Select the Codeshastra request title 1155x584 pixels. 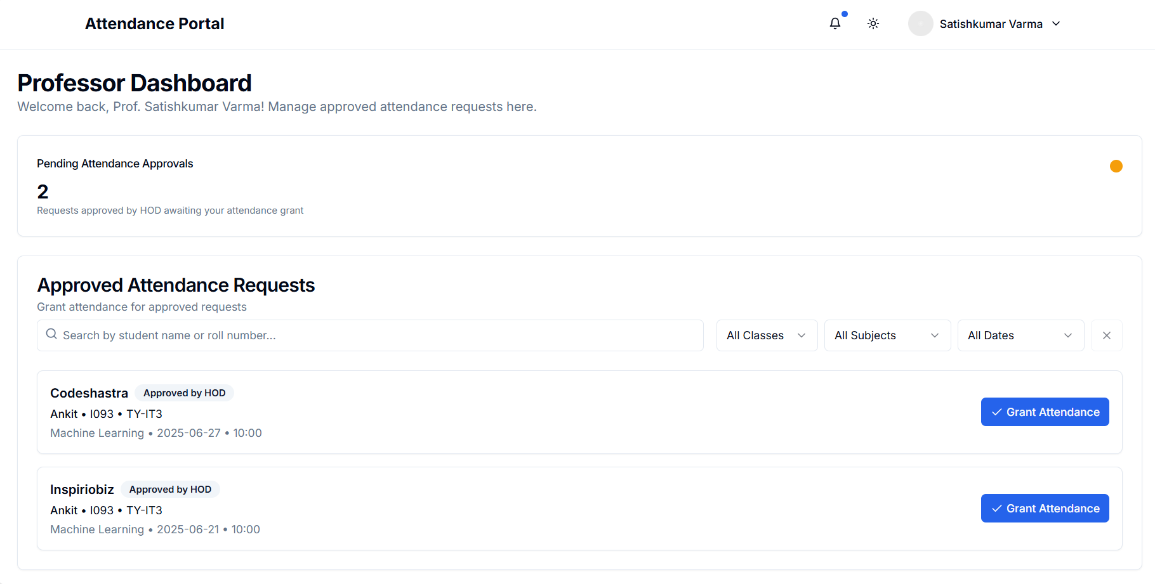click(x=89, y=393)
